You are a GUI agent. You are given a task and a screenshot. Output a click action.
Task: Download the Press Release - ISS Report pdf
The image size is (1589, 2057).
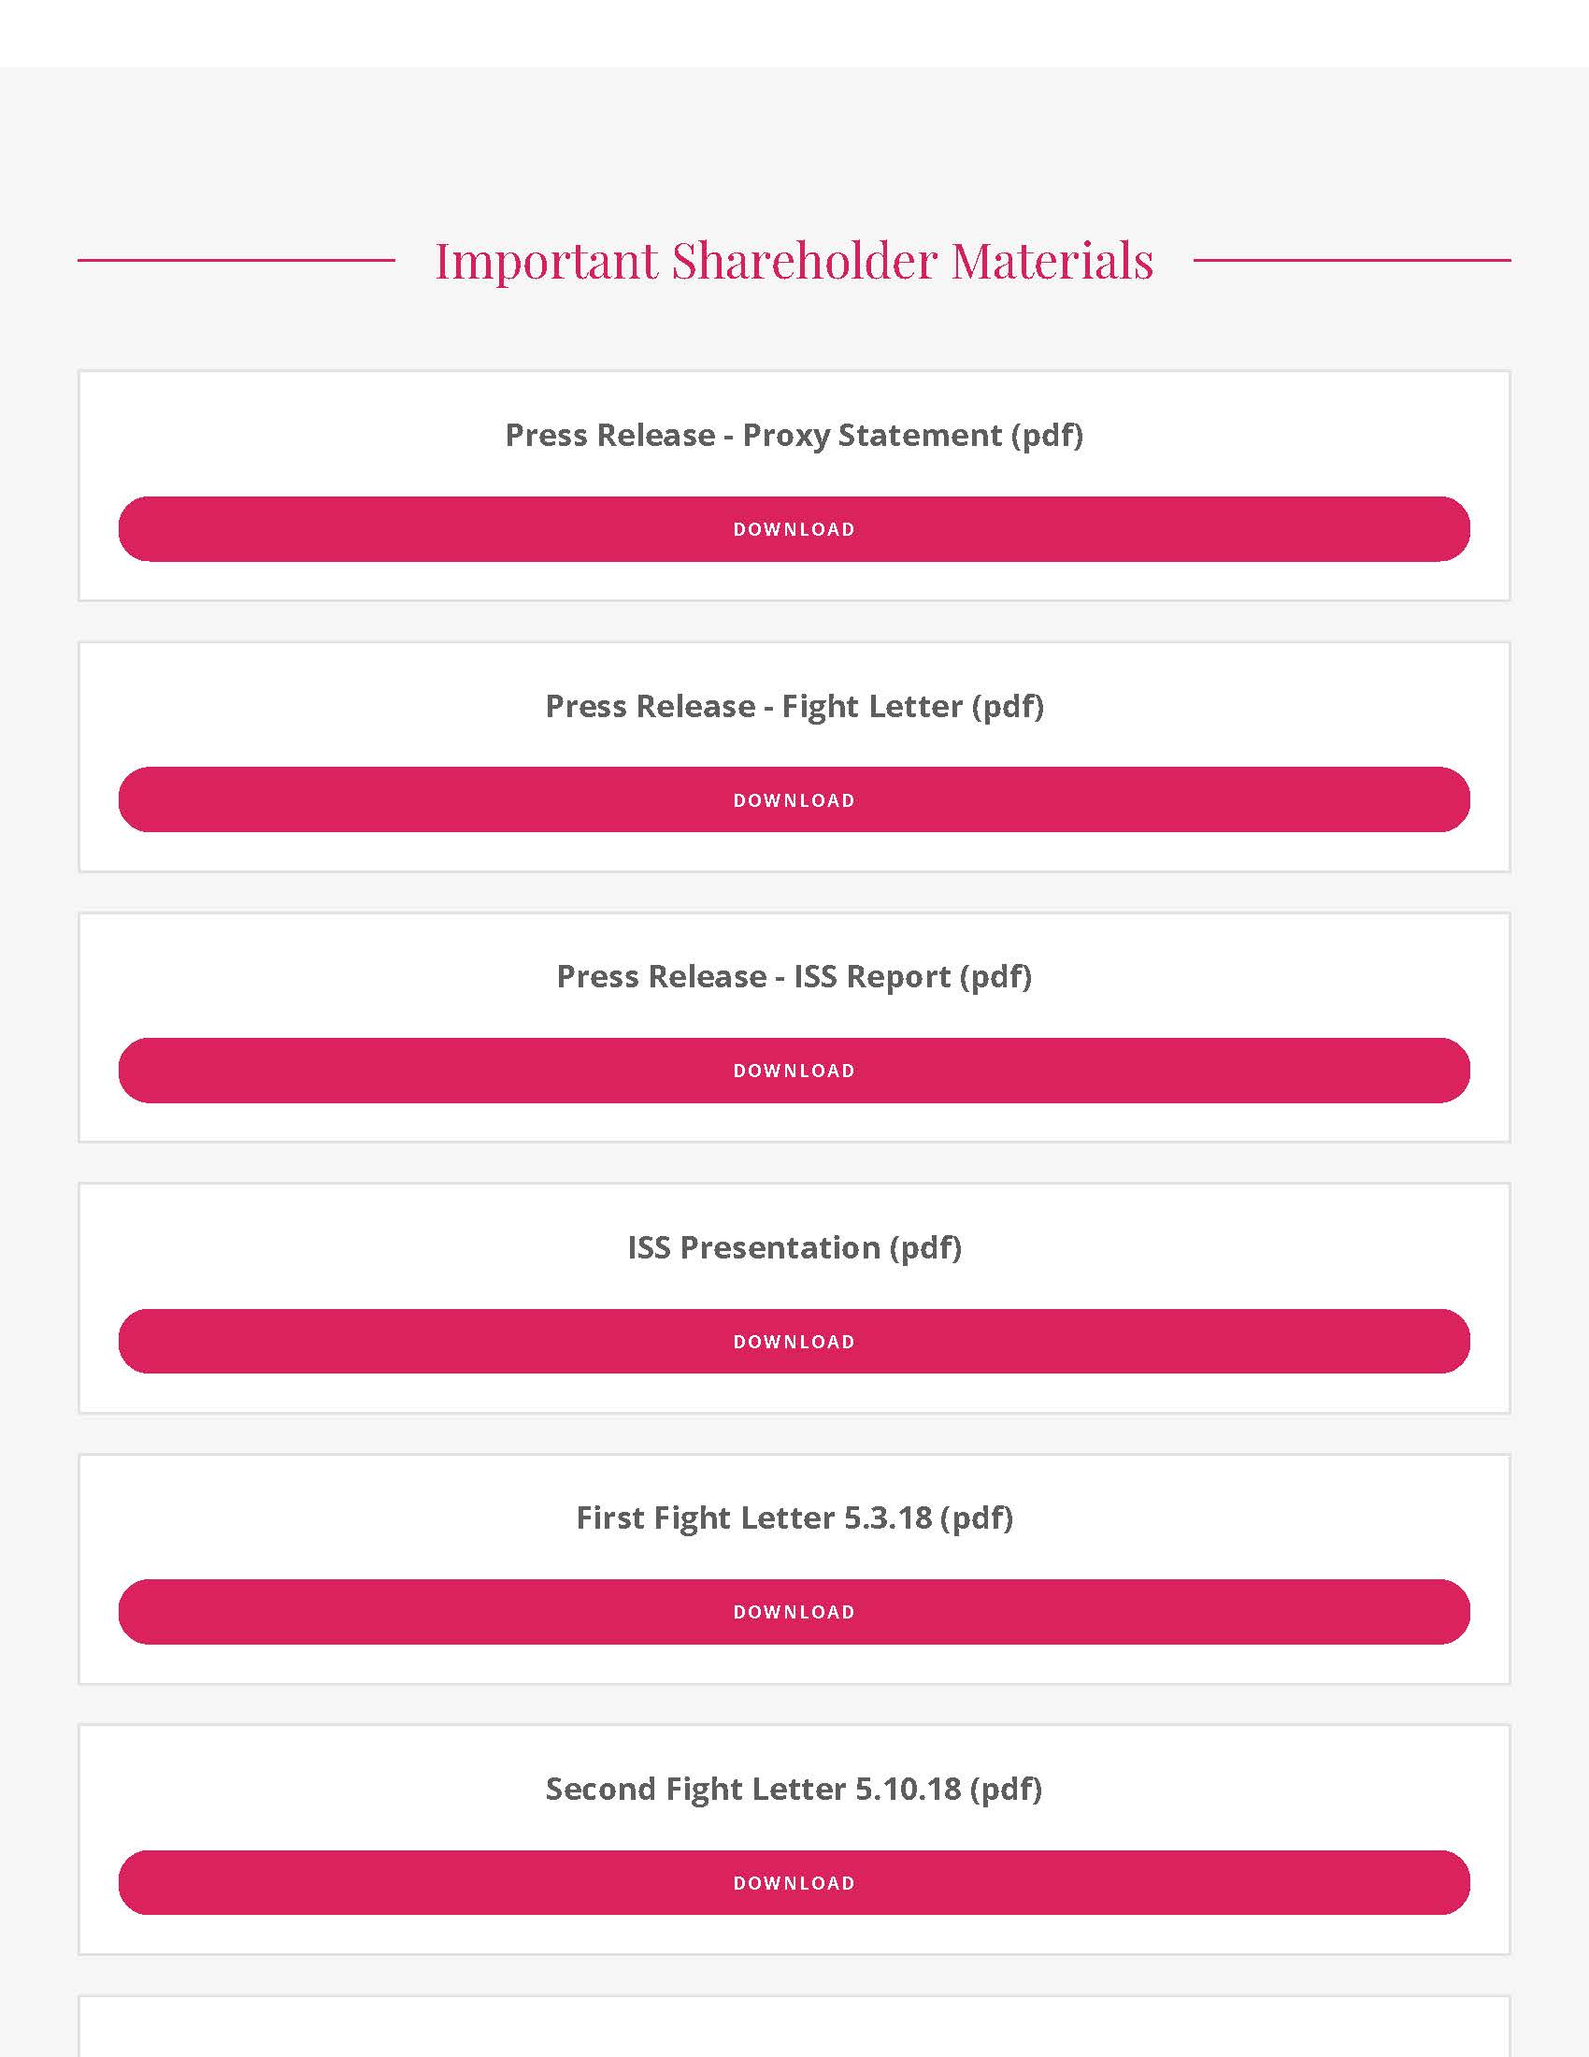point(794,1071)
